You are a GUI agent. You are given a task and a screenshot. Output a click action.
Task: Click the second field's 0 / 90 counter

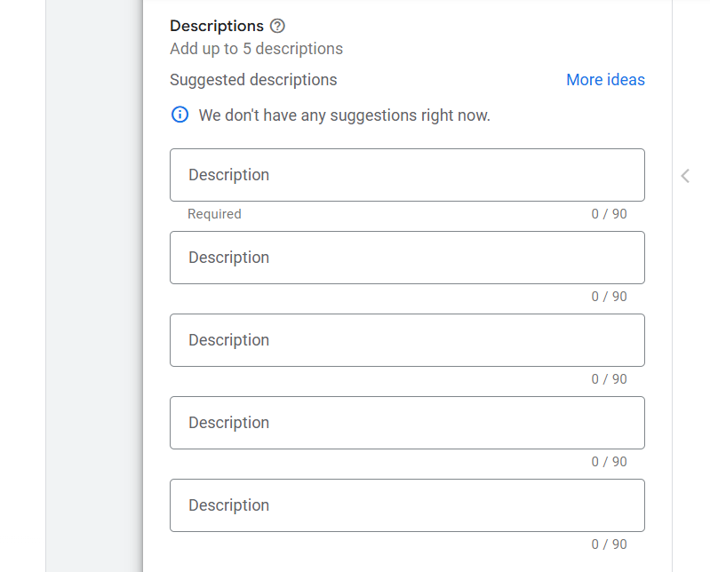[609, 297]
